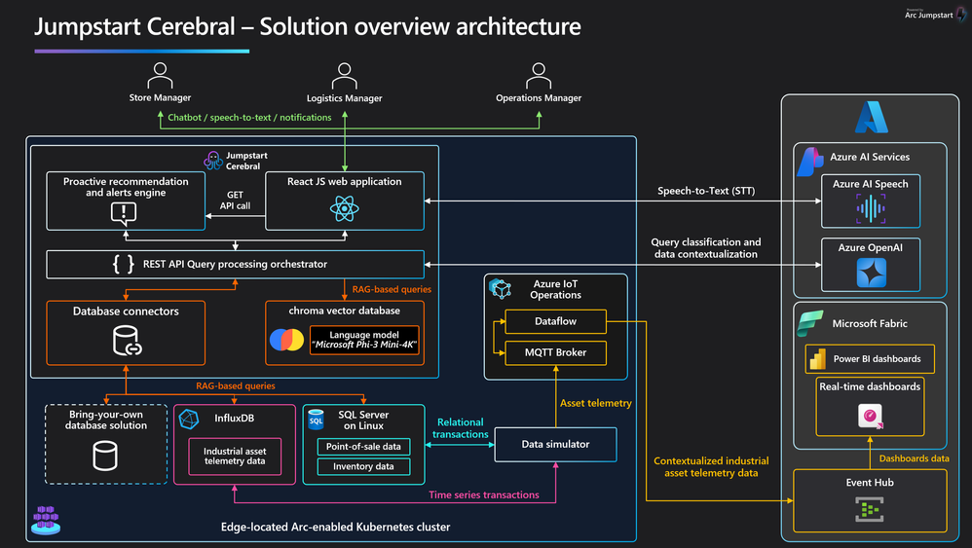Click the bring-your-own database cylinder icon
Viewport: 972px width, 548px height.
coord(105,456)
